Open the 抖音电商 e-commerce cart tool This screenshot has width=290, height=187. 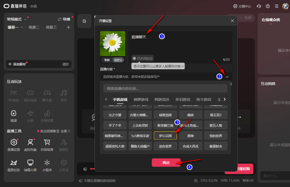pyautogui.click(x=47, y=145)
